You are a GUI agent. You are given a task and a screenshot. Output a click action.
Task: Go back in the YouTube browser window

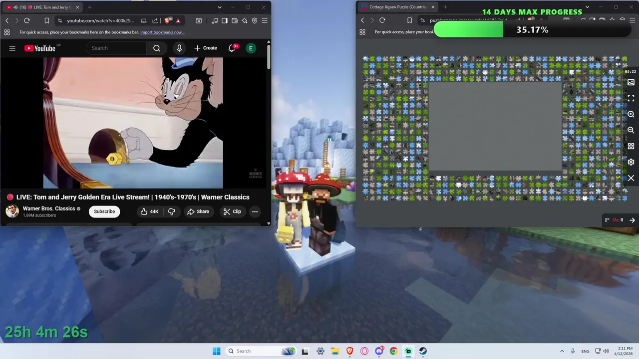click(7, 20)
